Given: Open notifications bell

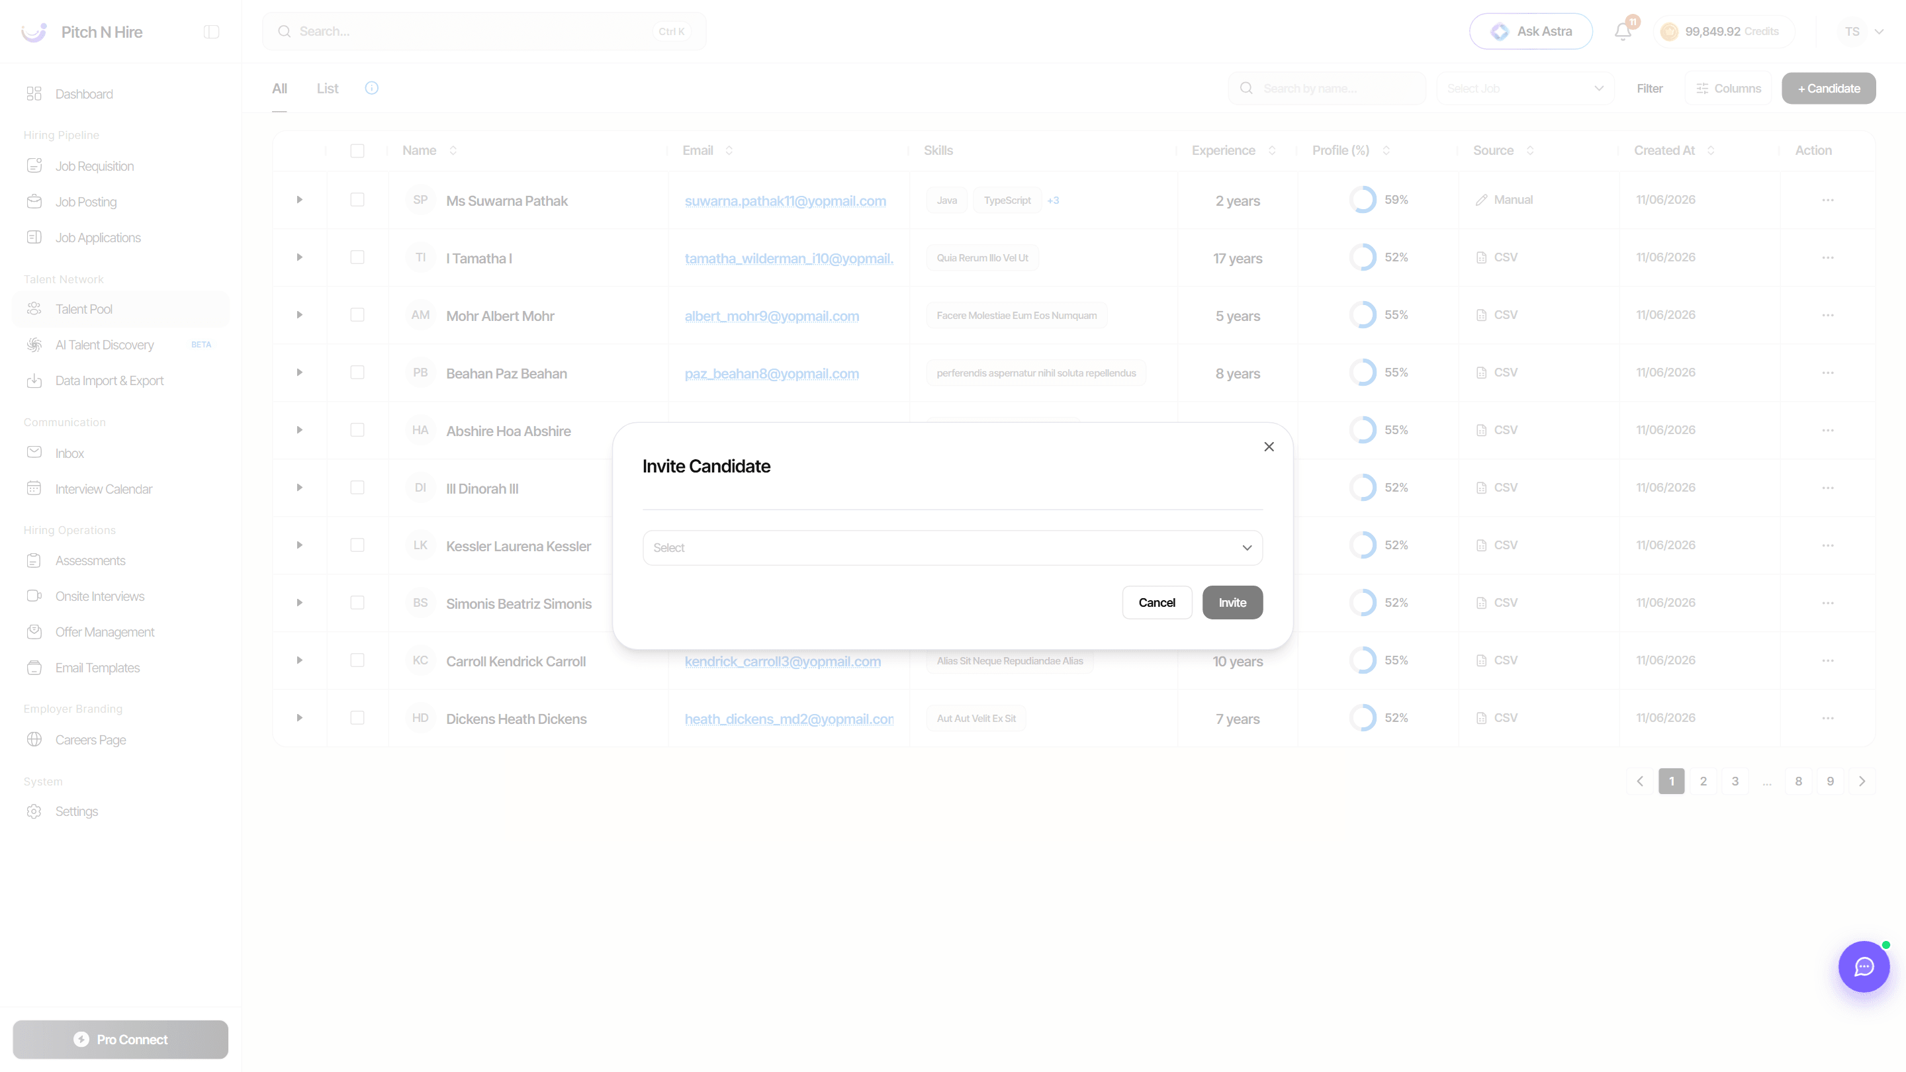Looking at the screenshot, I should pyautogui.click(x=1623, y=31).
